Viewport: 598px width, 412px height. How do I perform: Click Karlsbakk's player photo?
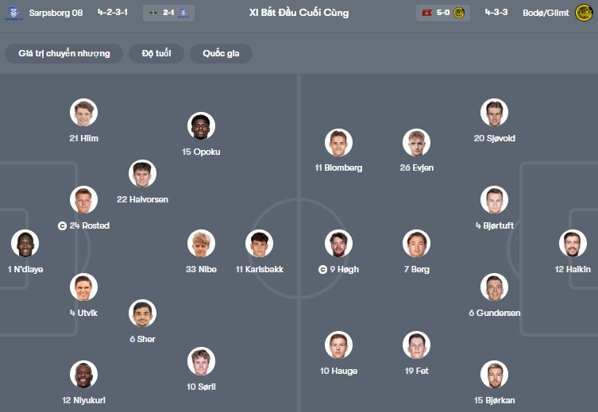[x=260, y=244]
